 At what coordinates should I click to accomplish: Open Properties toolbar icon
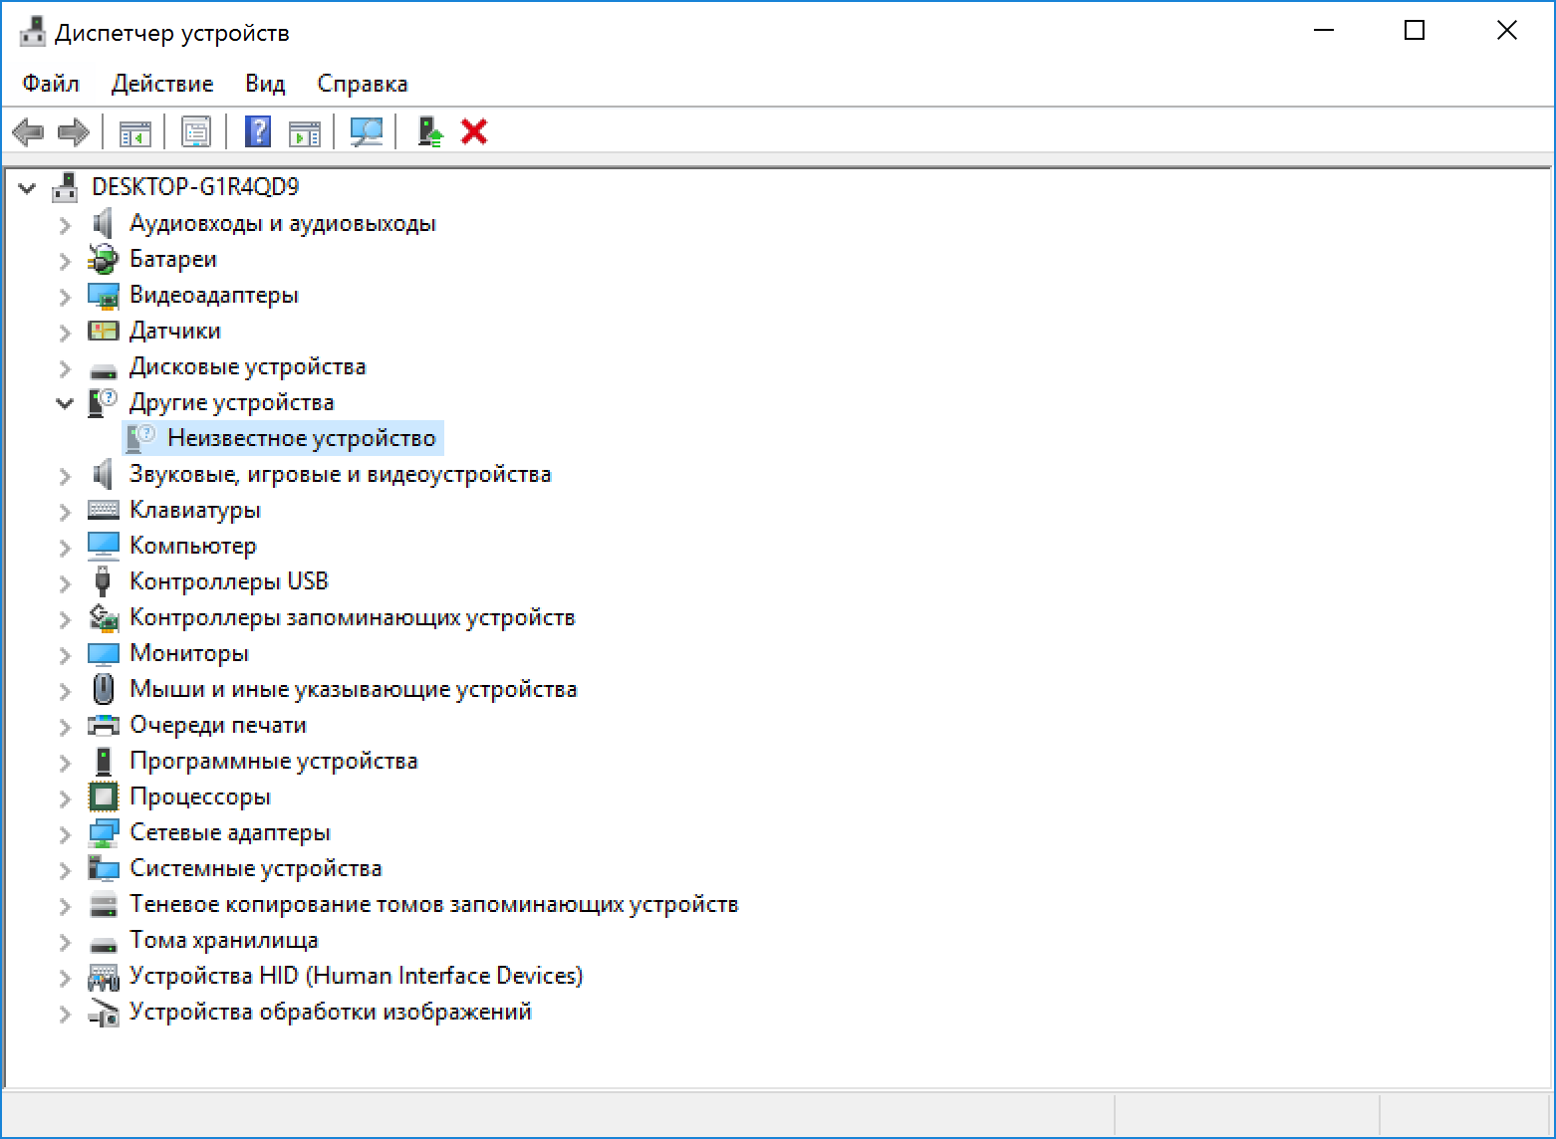coord(196,131)
